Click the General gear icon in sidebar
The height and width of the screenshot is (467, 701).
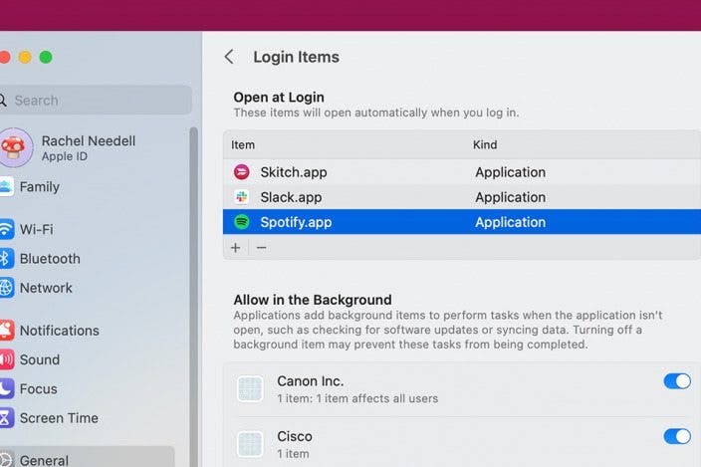(6, 460)
